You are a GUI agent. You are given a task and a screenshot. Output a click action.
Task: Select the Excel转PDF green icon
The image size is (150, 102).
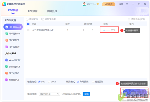tap(6, 67)
